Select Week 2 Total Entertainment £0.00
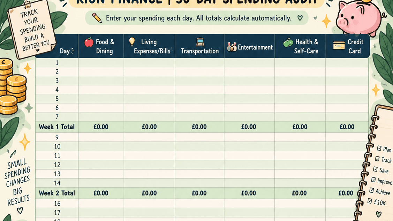The height and width of the screenshot is (221, 393). pyautogui.click(x=249, y=193)
